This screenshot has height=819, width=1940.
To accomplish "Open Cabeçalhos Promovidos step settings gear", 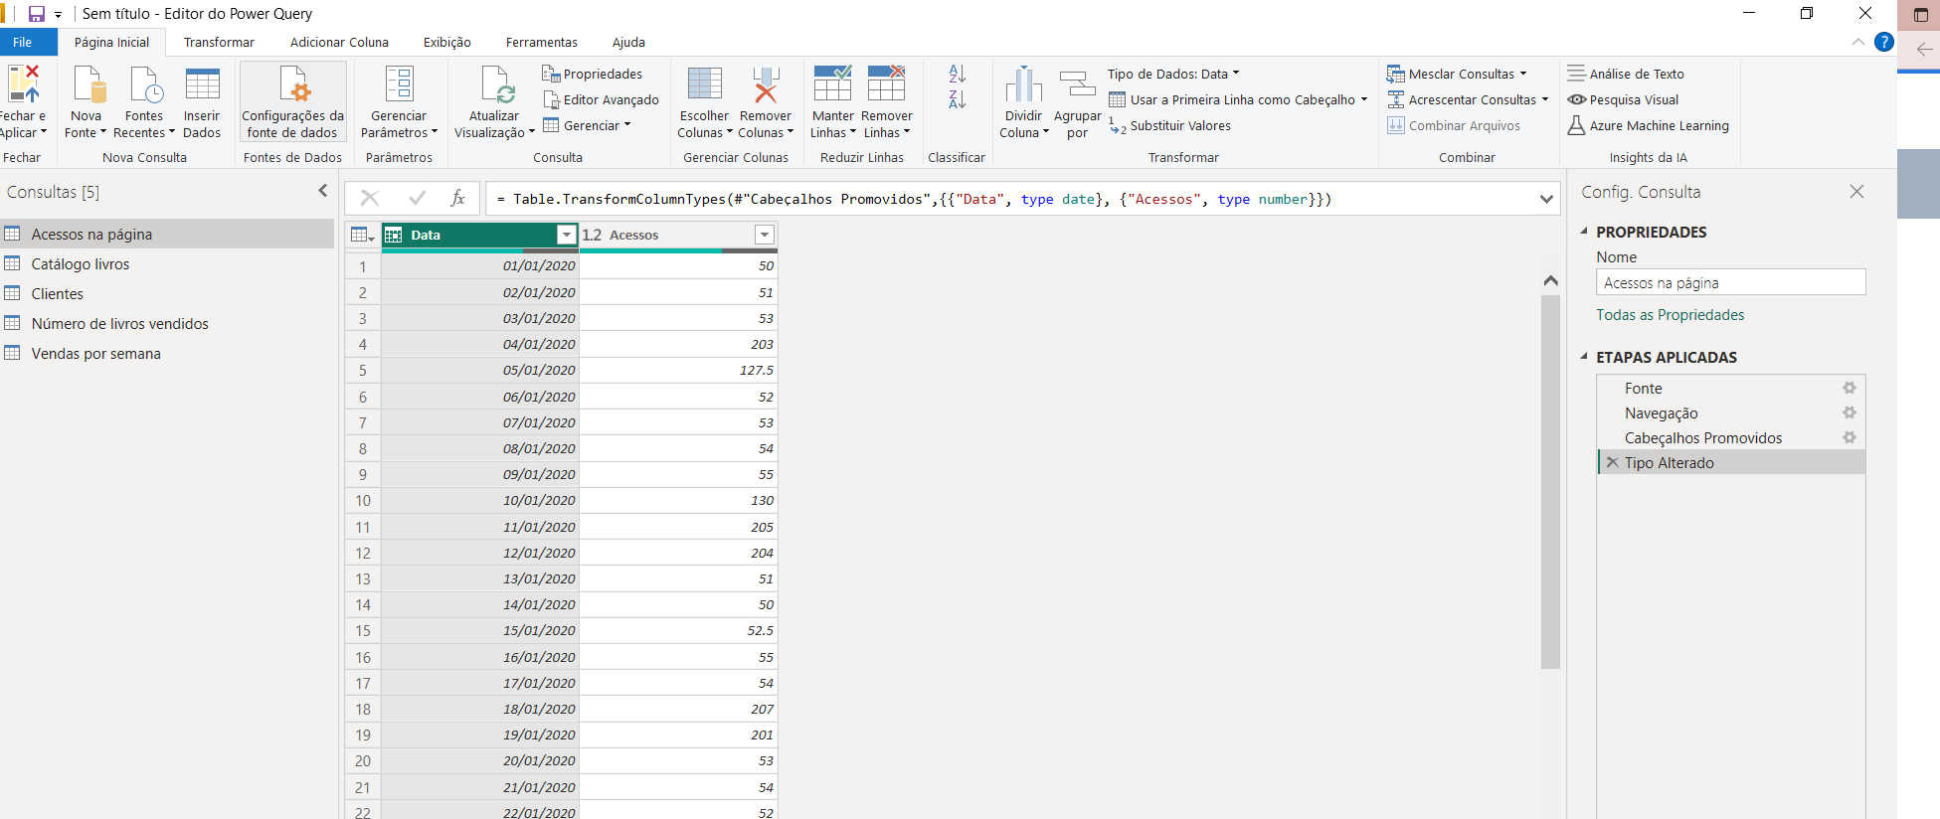I will point(1850,437).
